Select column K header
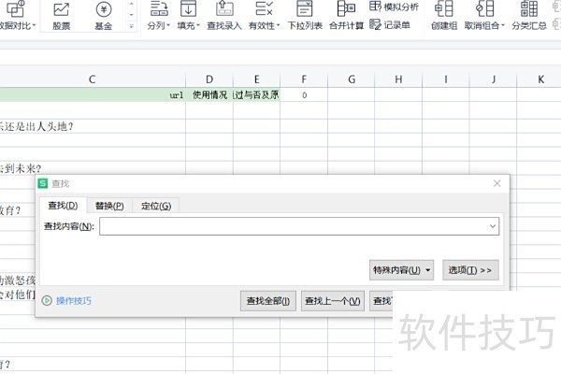 pos(539,79)
